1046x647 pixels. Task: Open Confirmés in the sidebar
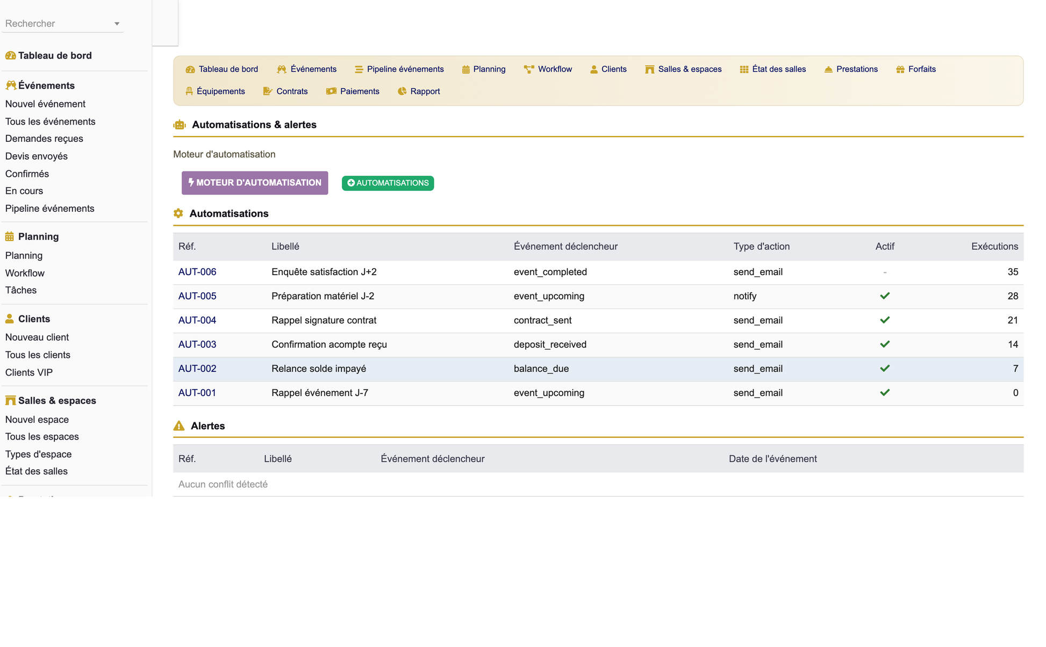pyautogui.click(x=27, y=174)
